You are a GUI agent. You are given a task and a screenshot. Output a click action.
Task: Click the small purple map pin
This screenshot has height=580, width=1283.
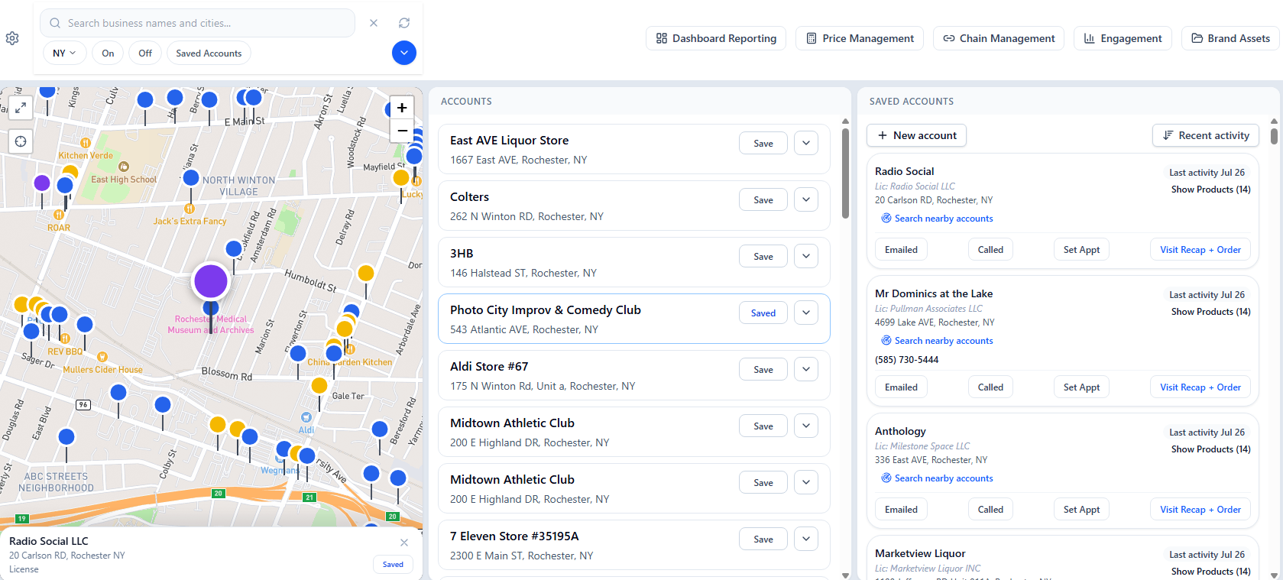tap(42, 183)
